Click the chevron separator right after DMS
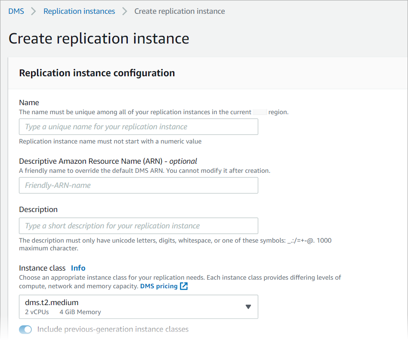Screen dimensions: 408x340 point(34,11)
